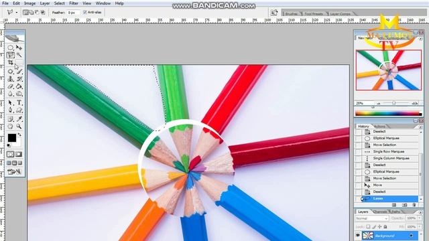Open the Brushes palette well tab

coord(292,13)
